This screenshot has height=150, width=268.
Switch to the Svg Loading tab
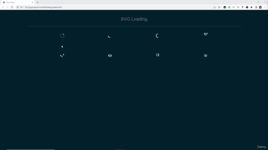[18, 2]
